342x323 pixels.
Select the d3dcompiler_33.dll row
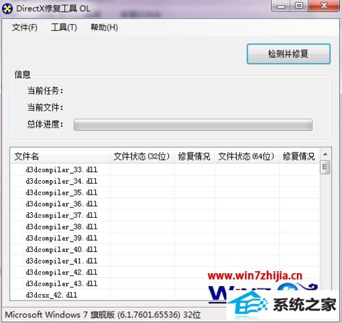pyautogui.click(x=165, y=169)
